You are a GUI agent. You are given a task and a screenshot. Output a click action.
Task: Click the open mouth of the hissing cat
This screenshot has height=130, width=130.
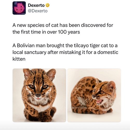pyautogui.click(x=99, y=101)
